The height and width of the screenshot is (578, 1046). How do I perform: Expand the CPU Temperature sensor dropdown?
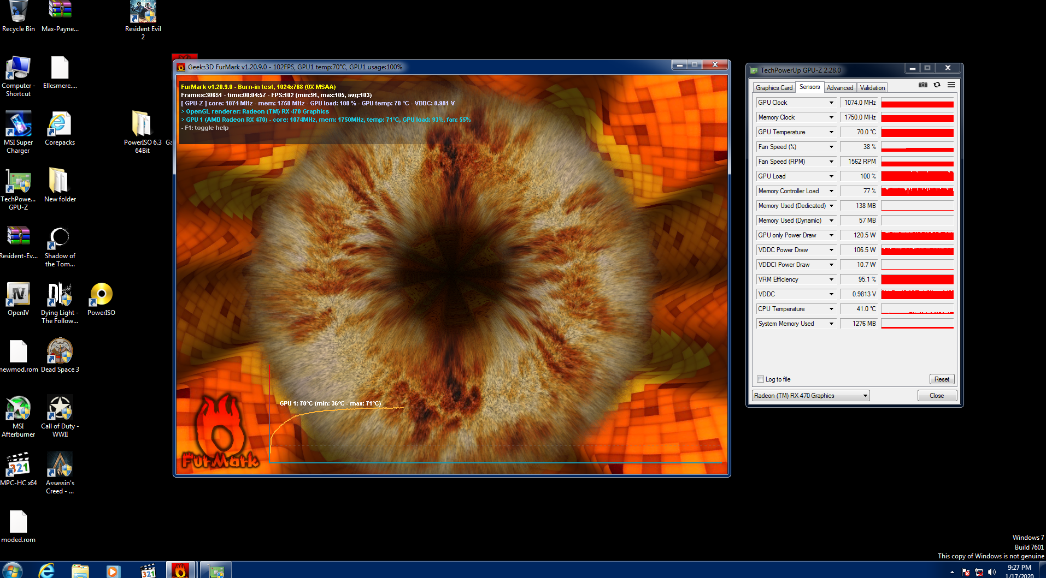point(831,309)
